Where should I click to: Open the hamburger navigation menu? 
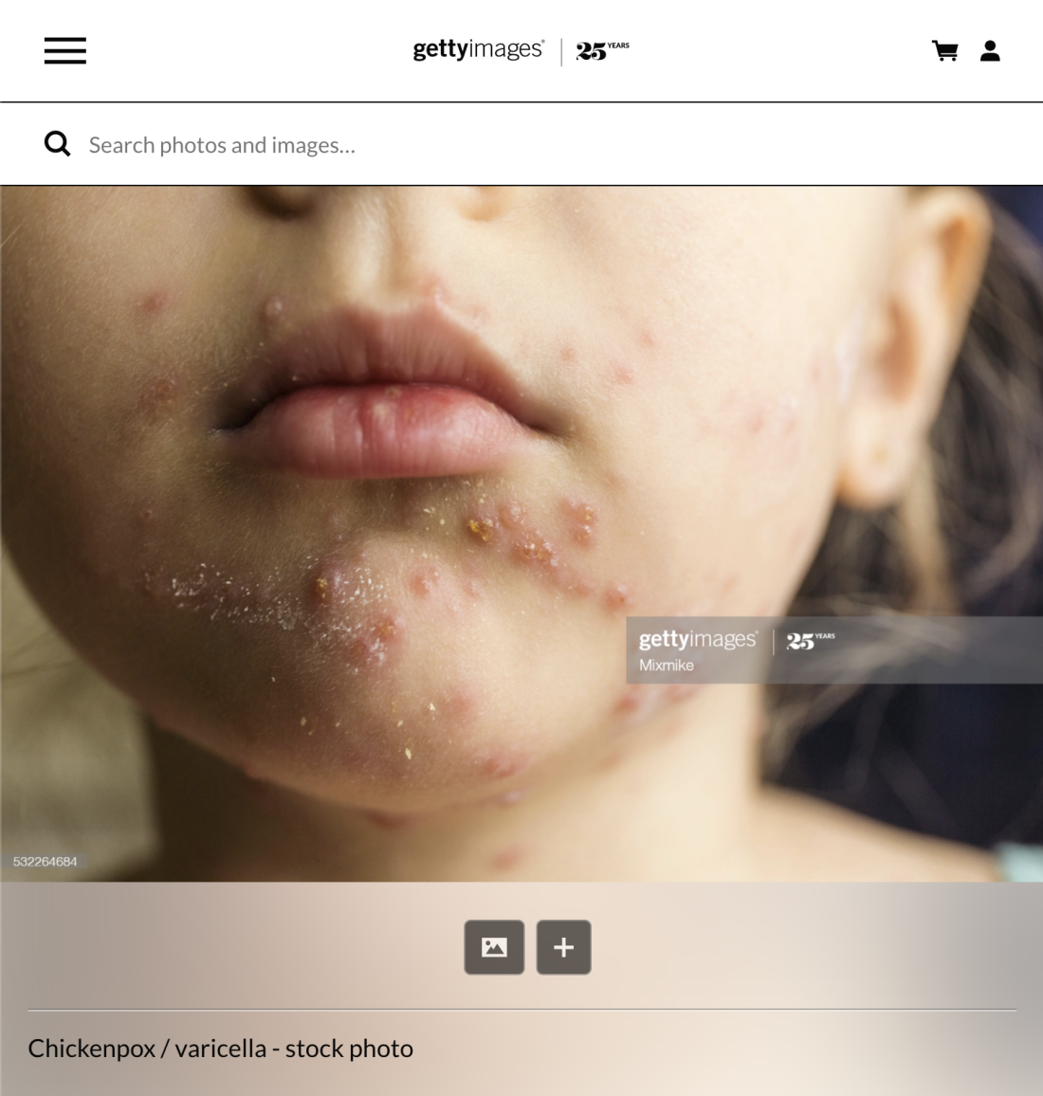[x=65, y=50]
